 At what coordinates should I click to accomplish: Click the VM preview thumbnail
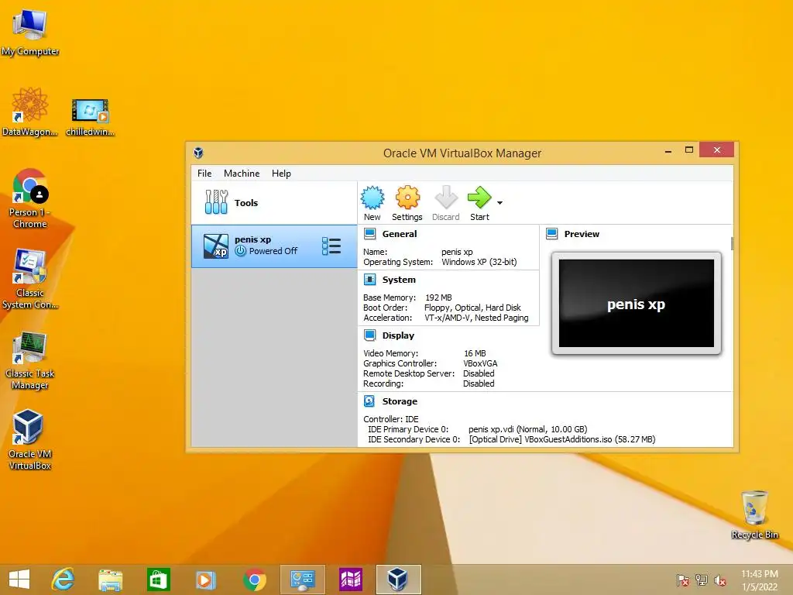tap(637, 303)
